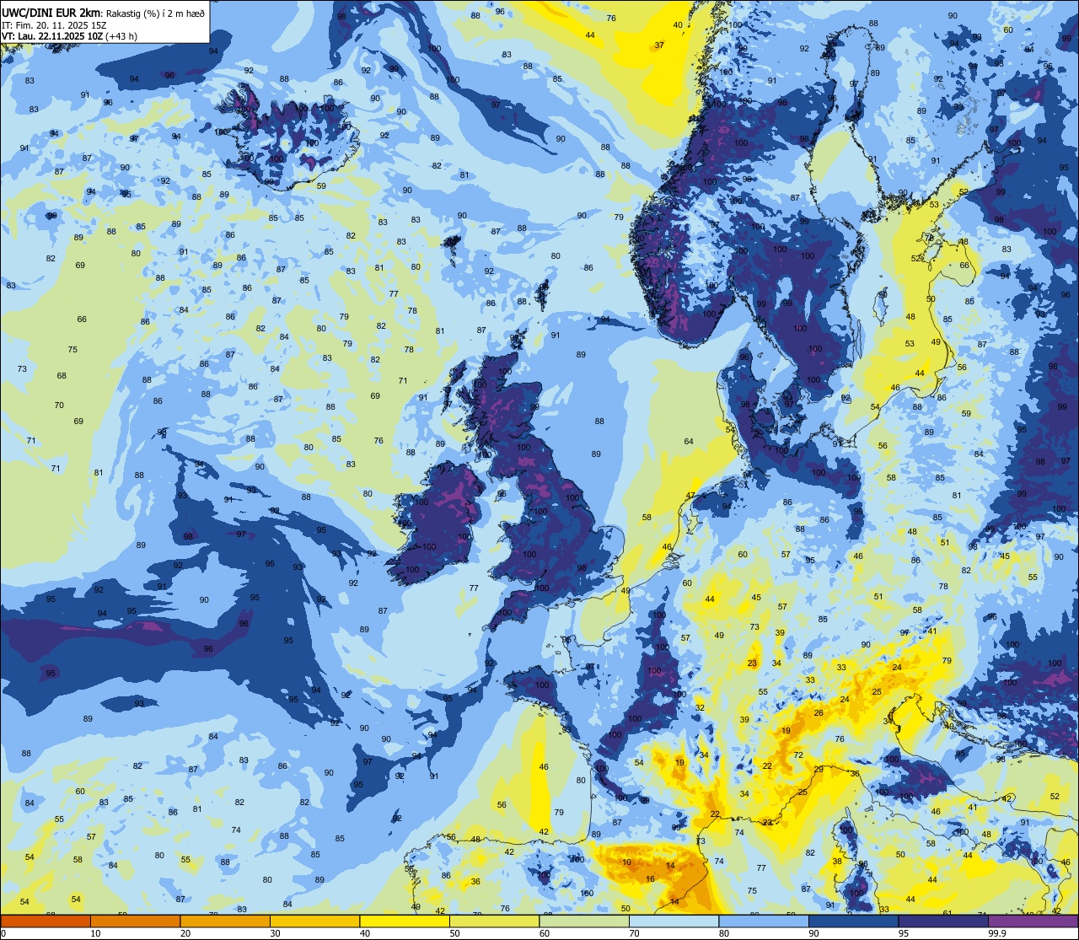This screenshot has width=1079, height=940.
Task: Click the '50' label on the legend scale
Action: coord(454,933)
